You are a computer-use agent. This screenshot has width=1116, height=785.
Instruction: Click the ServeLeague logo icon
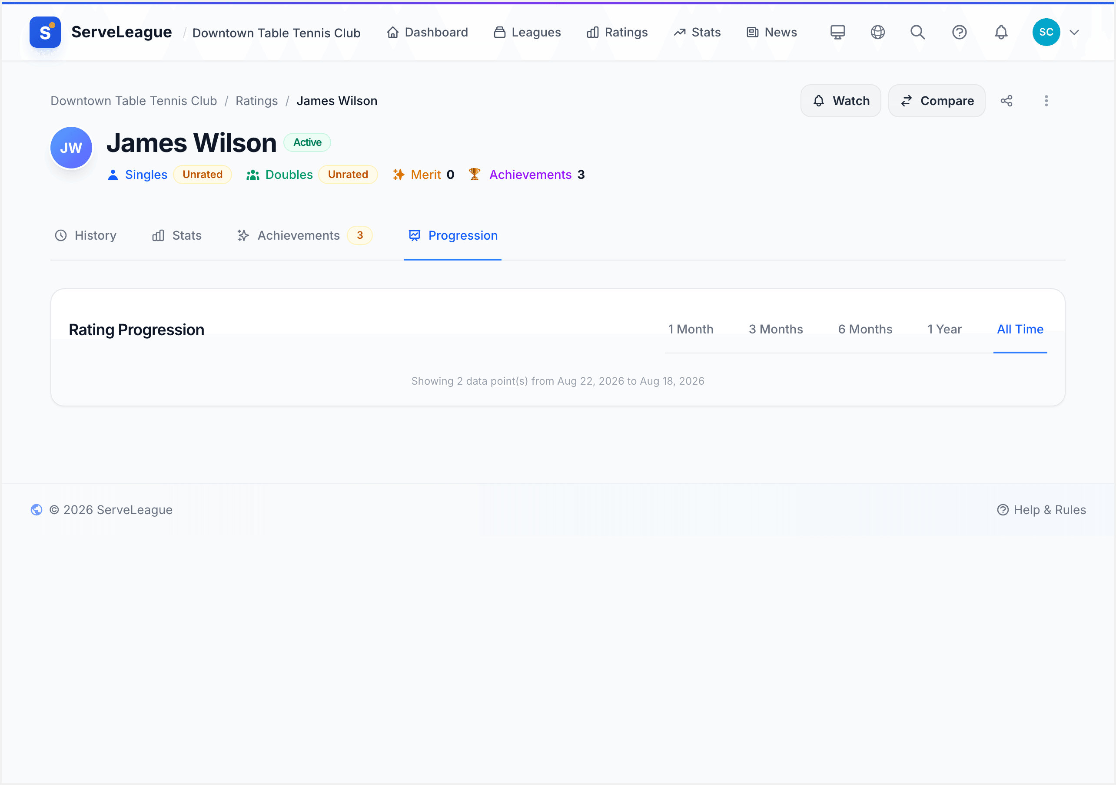[x=45, y=32]
